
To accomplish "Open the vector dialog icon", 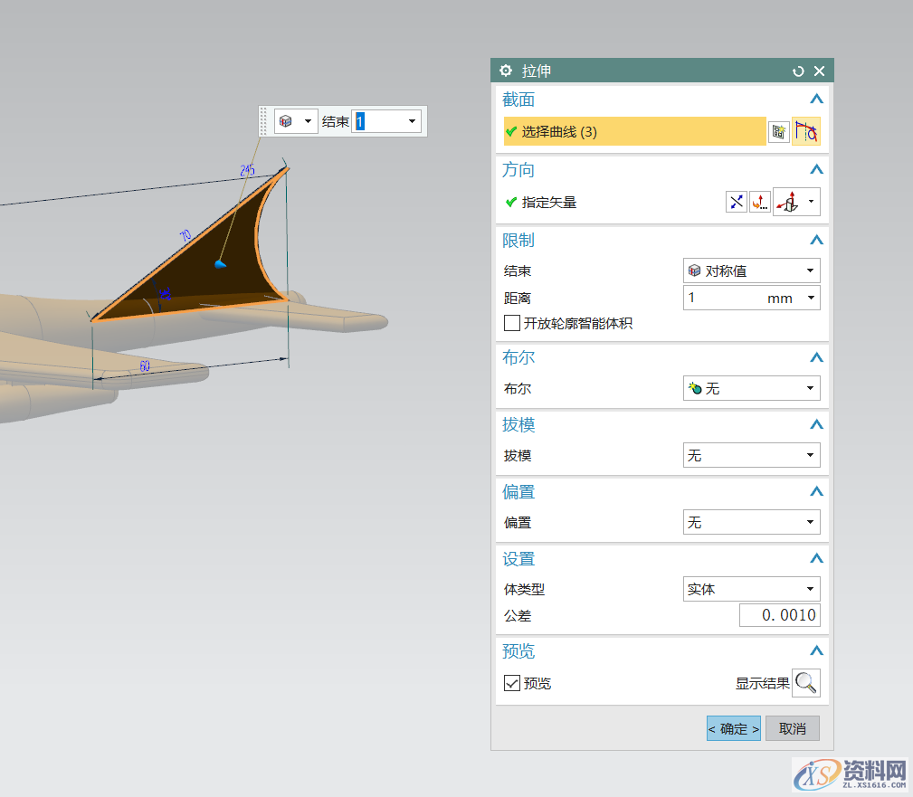I will (760, 203).
